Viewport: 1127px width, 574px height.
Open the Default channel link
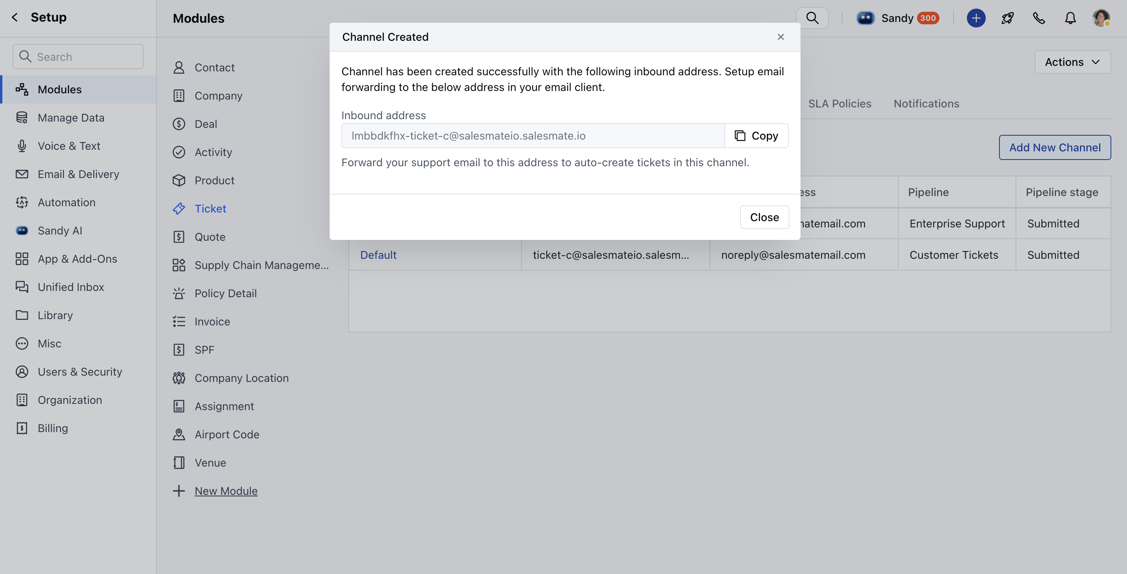coord(378,255)
